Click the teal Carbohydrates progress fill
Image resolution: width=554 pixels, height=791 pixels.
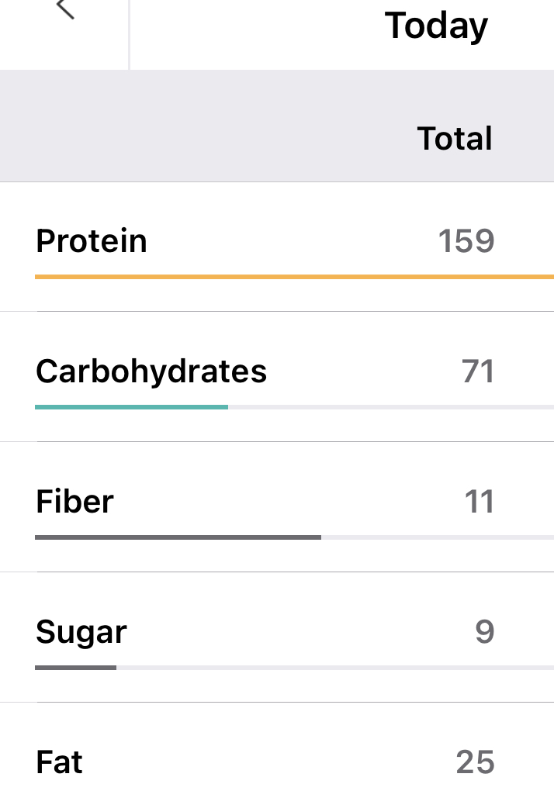(x=131, y=406)
